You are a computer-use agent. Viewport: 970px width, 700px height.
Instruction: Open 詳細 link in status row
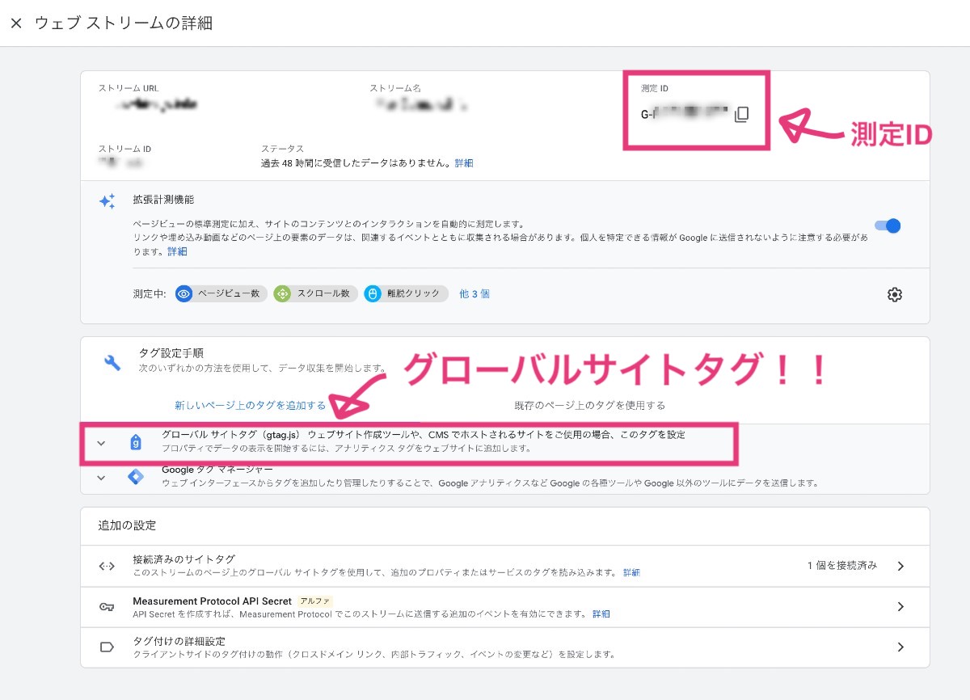pyautogui.click(x=464, y=163)
